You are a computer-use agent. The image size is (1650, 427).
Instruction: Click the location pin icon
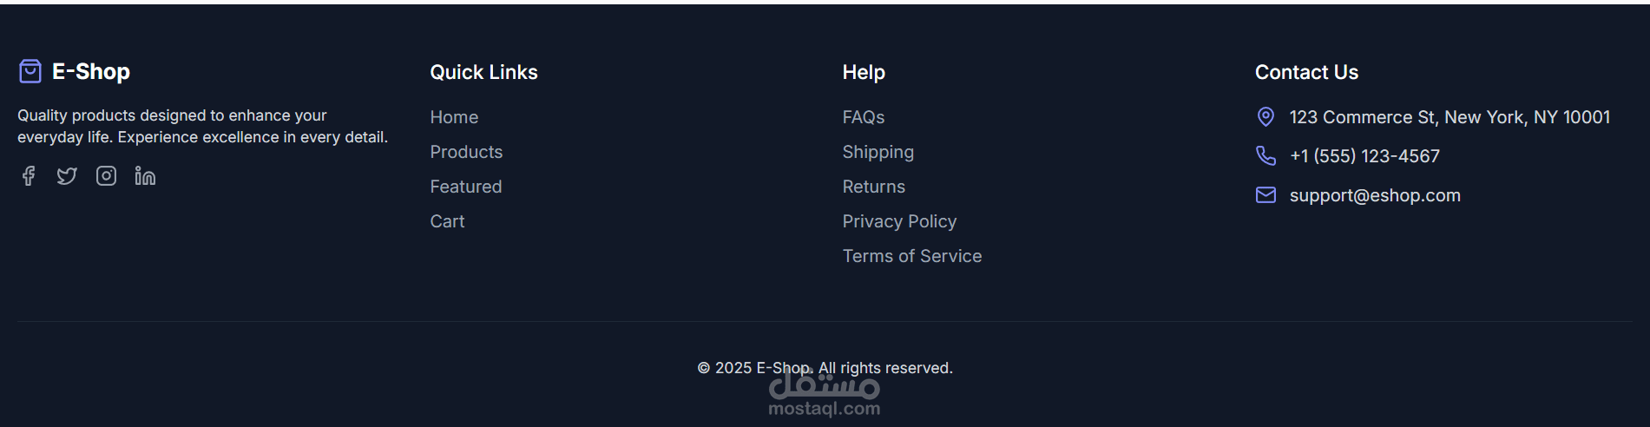coord(1265,117)
